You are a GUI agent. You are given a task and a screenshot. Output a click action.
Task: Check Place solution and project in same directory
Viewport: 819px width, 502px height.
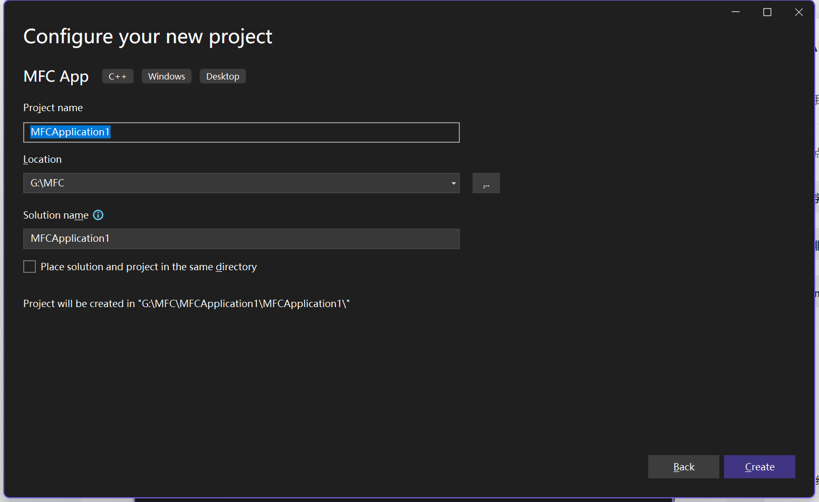coord(30,267)
